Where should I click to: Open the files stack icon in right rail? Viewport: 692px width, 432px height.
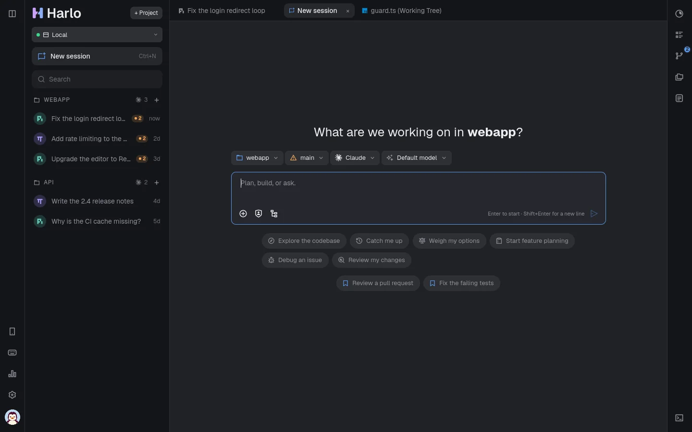(x=679, y=77)
